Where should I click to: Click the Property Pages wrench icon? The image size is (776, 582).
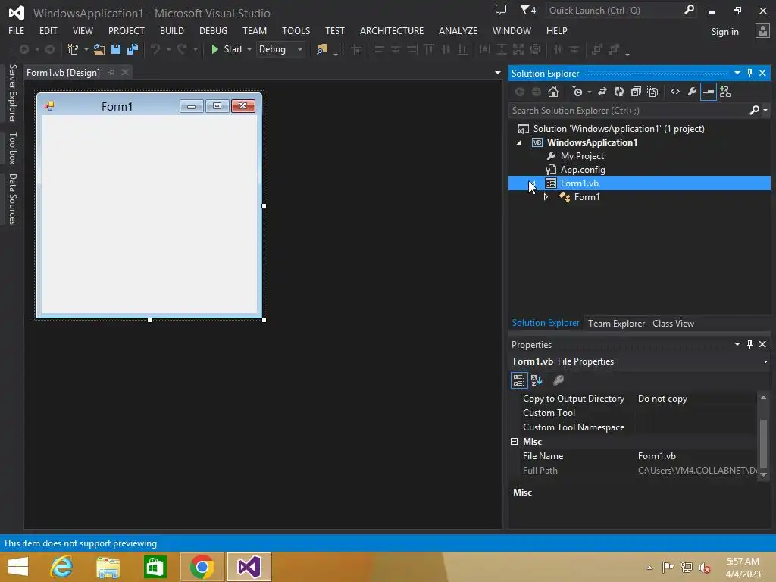(x=559, y=380)
